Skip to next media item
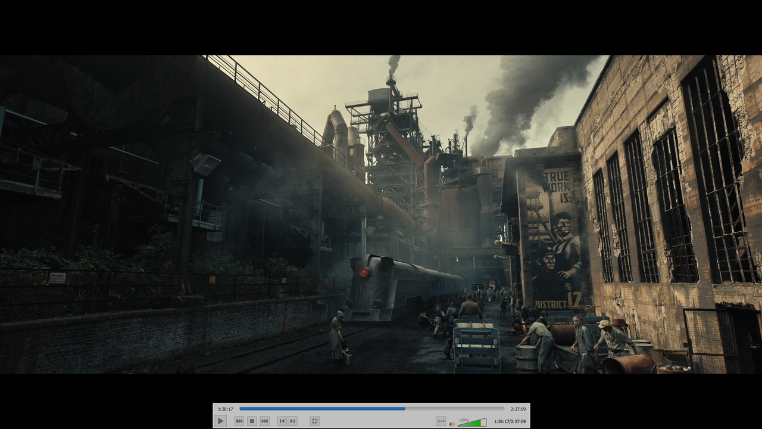Viewport: 762px width, 429px height. click(264, 421)
